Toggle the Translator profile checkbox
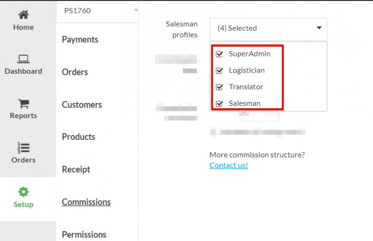This screenshot has width=373, height=241. pyautogui.click(x=219, y=87)
